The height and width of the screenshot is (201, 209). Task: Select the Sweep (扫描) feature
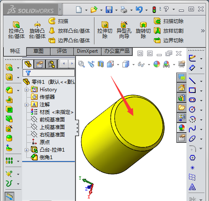59,21
